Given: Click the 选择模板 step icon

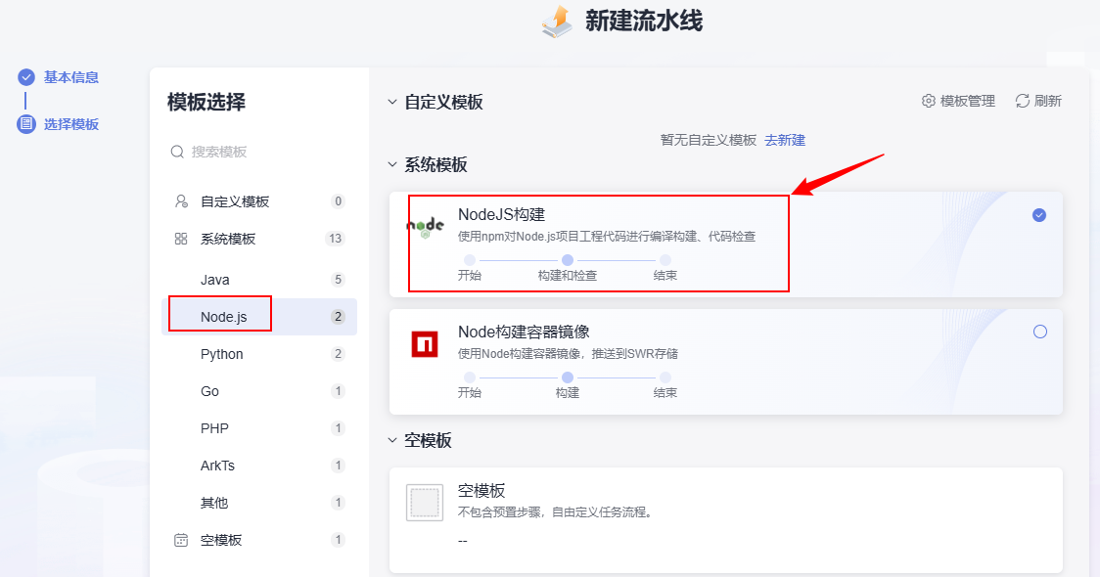Looking at the screenshot, I should [x=26, y=124].
